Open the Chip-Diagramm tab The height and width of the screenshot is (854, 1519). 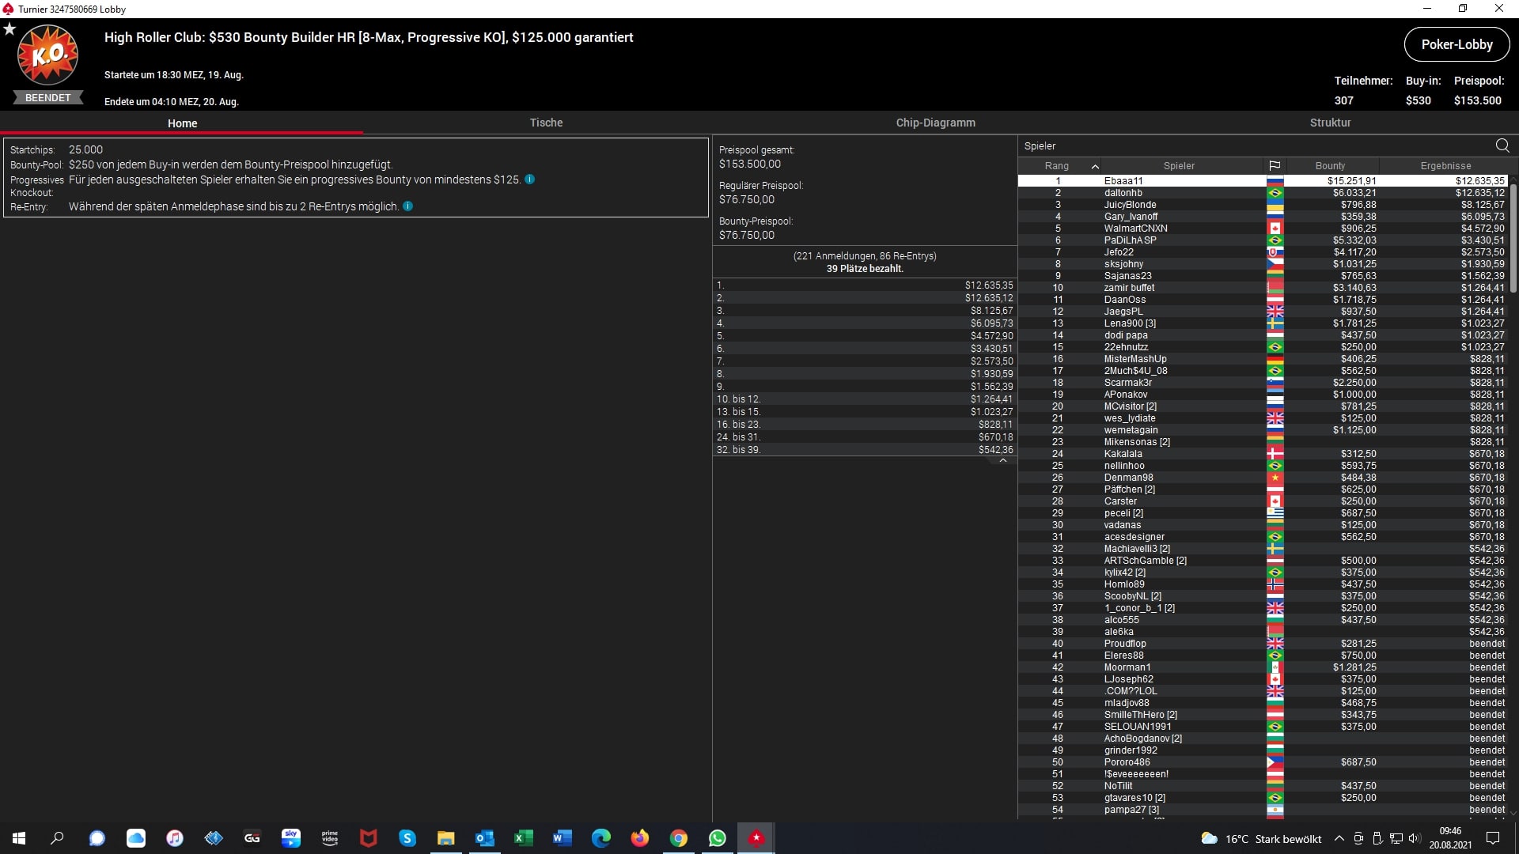pyautogui.click(x=935, y=123)
